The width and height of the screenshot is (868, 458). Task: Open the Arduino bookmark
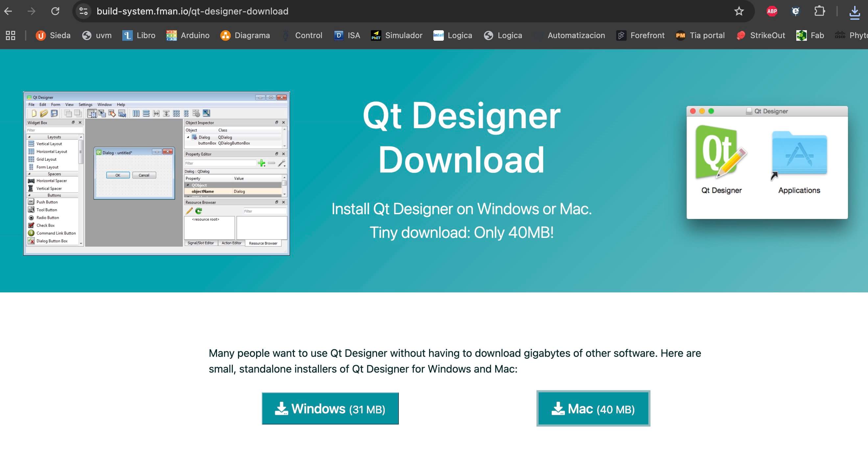coord(188,35)
